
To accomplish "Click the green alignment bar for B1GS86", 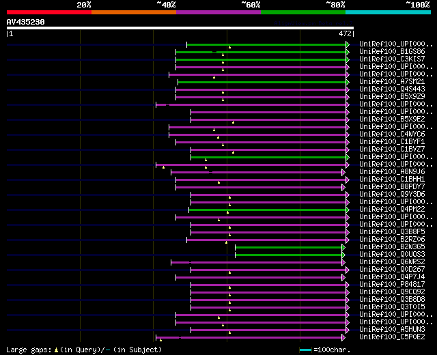I will point(261,52).
